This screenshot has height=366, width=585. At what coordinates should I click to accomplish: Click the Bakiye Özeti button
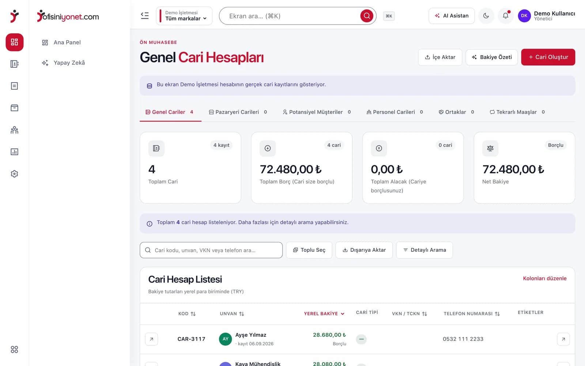(x=492, y=57)
